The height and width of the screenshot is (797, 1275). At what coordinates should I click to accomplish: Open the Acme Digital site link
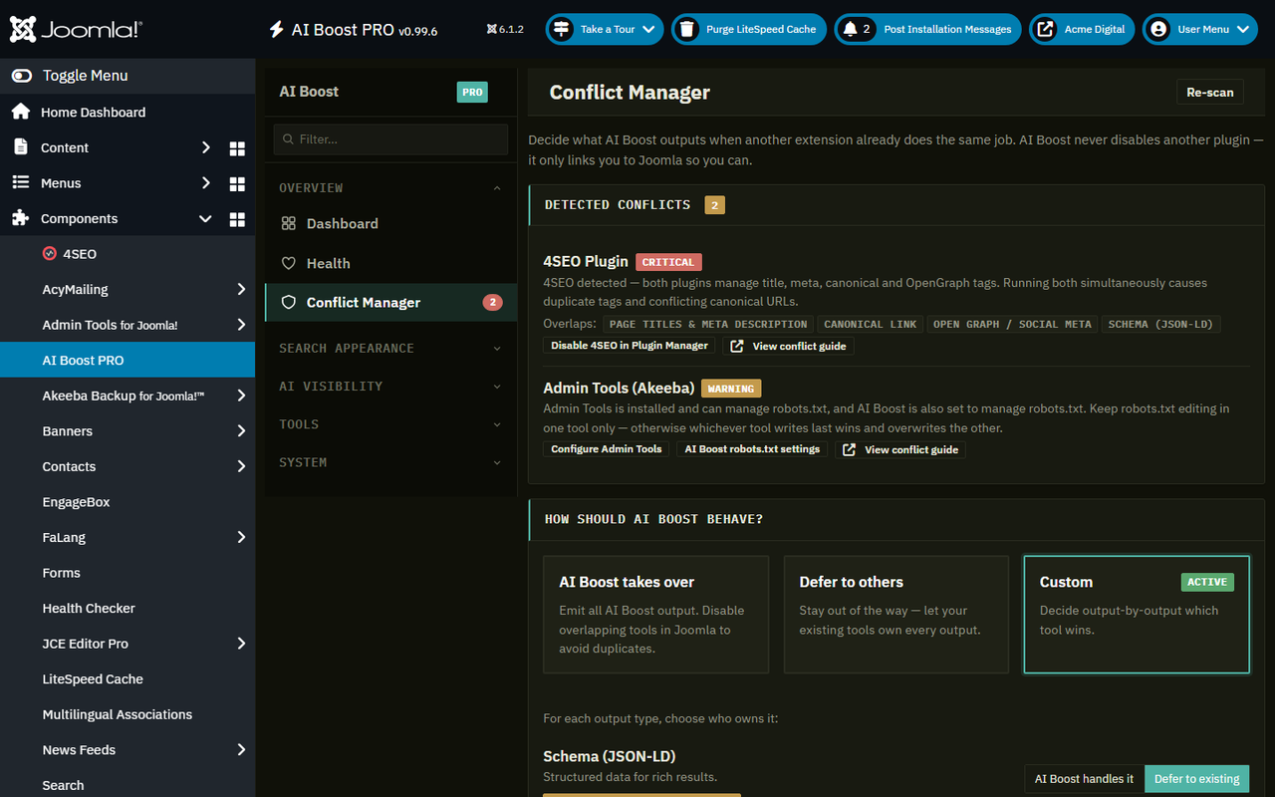coord(1082,29)
